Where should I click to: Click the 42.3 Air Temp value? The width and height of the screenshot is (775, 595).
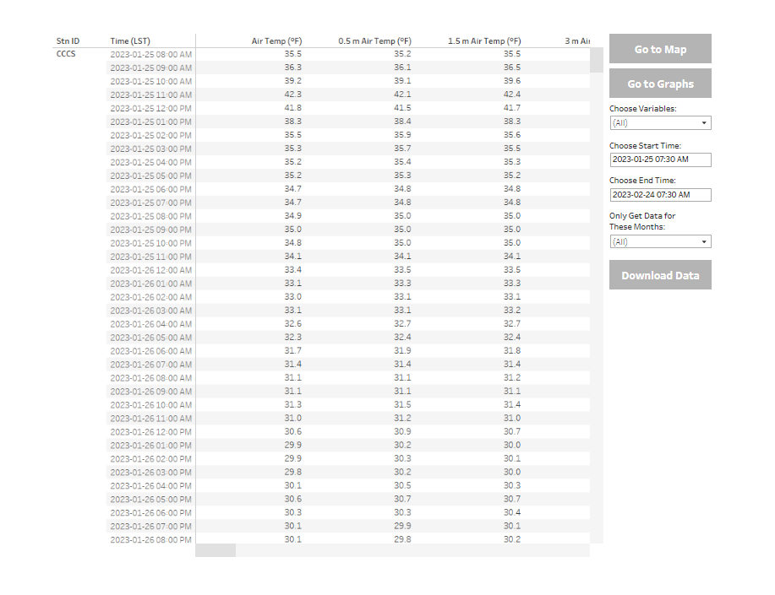click(292, 95)
